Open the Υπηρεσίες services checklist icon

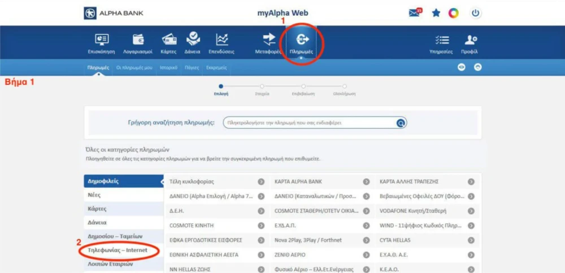pyautogui.click(x=441, y=40)
